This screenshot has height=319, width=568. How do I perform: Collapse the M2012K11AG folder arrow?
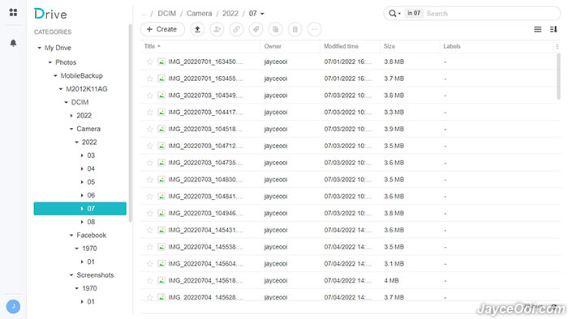pyautogui.click(x=61, y=89)
